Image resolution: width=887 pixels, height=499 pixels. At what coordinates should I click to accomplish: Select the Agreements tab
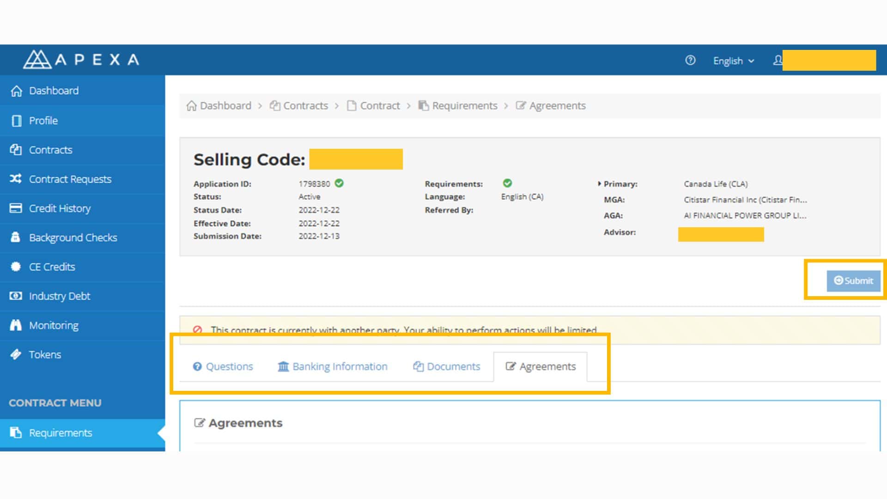tap(541, 366)
